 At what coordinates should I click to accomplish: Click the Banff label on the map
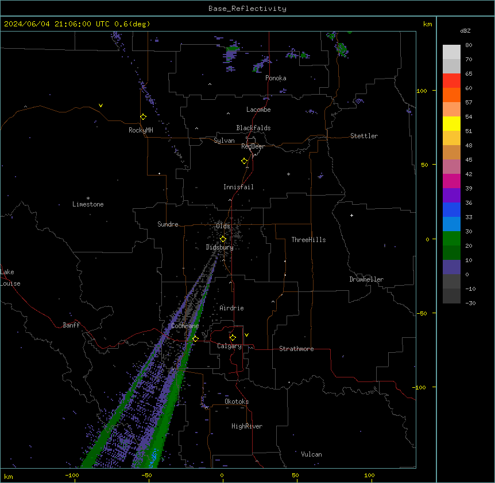tap(71, 325)
